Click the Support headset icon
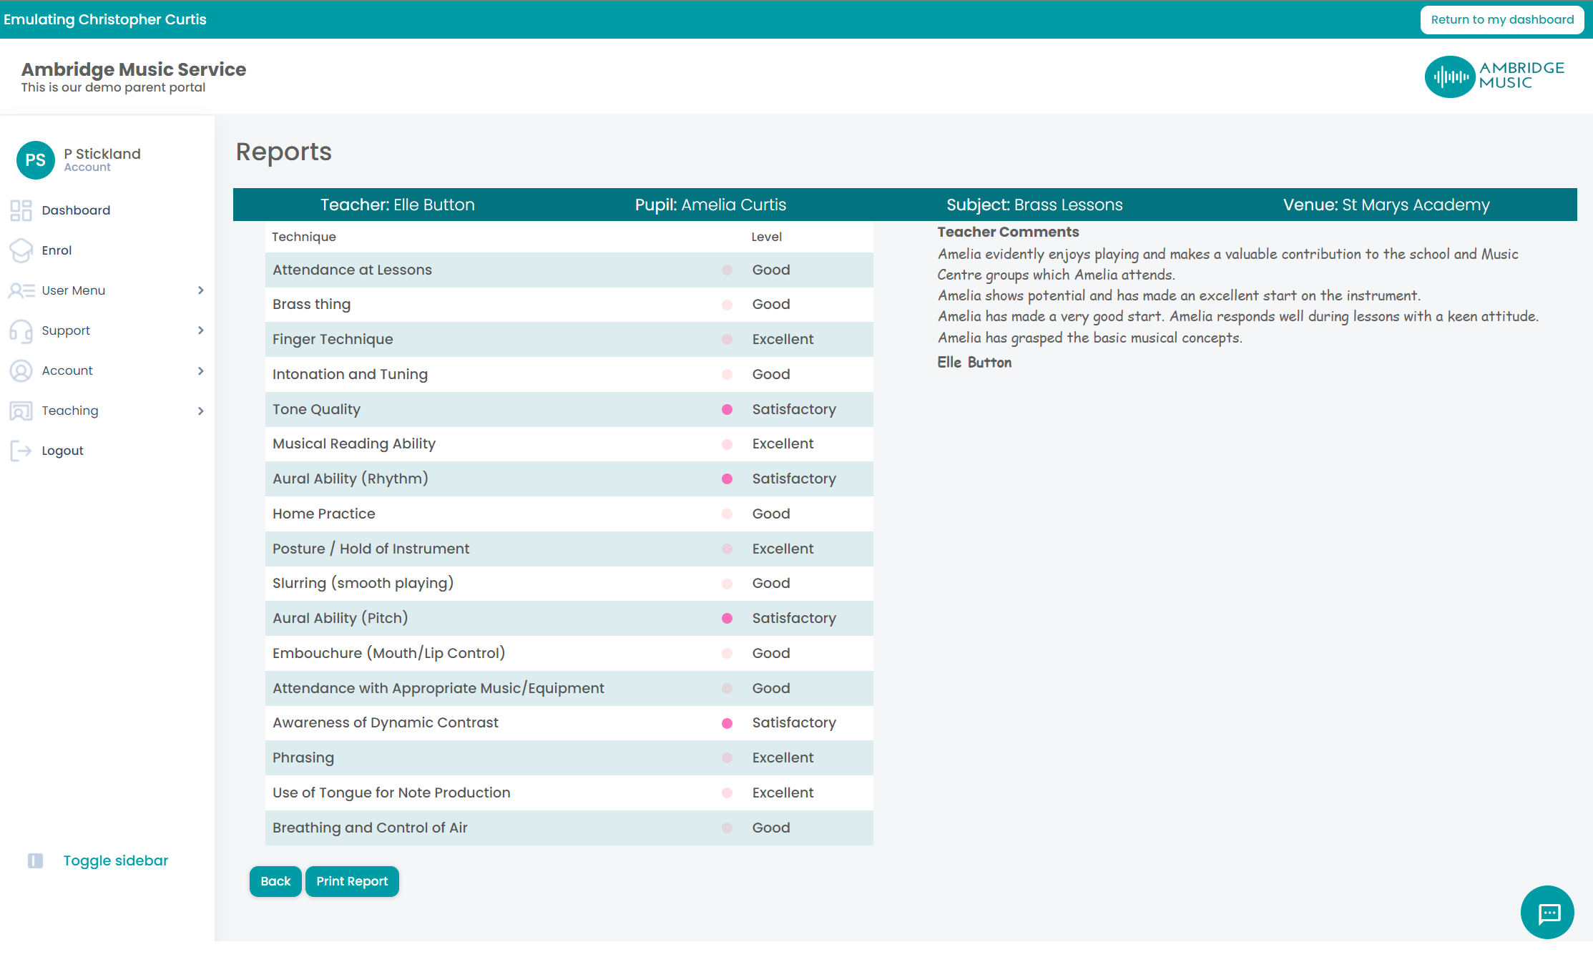Image resolution: width=1593 pixels, height=957 pixels. coord(21,330)
